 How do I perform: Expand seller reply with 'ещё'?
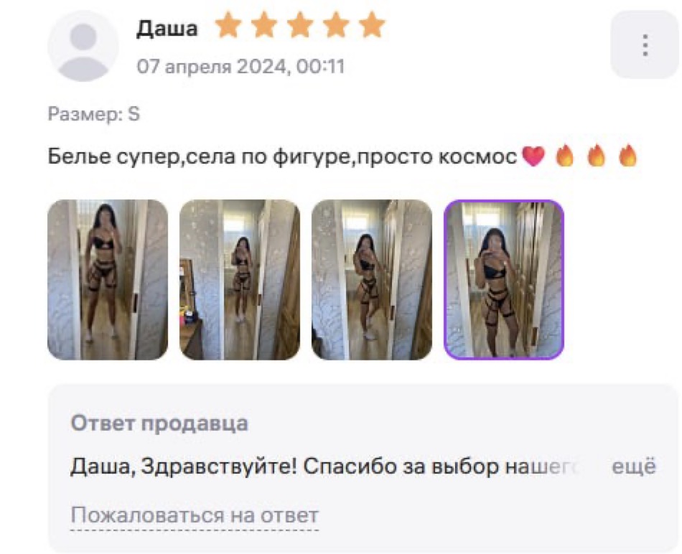coord(634,466)
